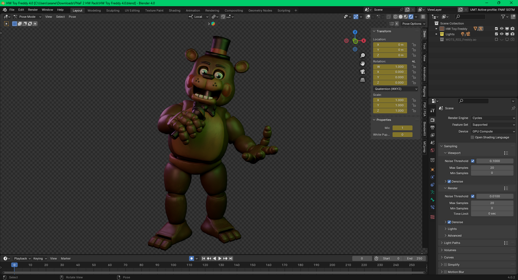Open the Render menu

[32, 10]
